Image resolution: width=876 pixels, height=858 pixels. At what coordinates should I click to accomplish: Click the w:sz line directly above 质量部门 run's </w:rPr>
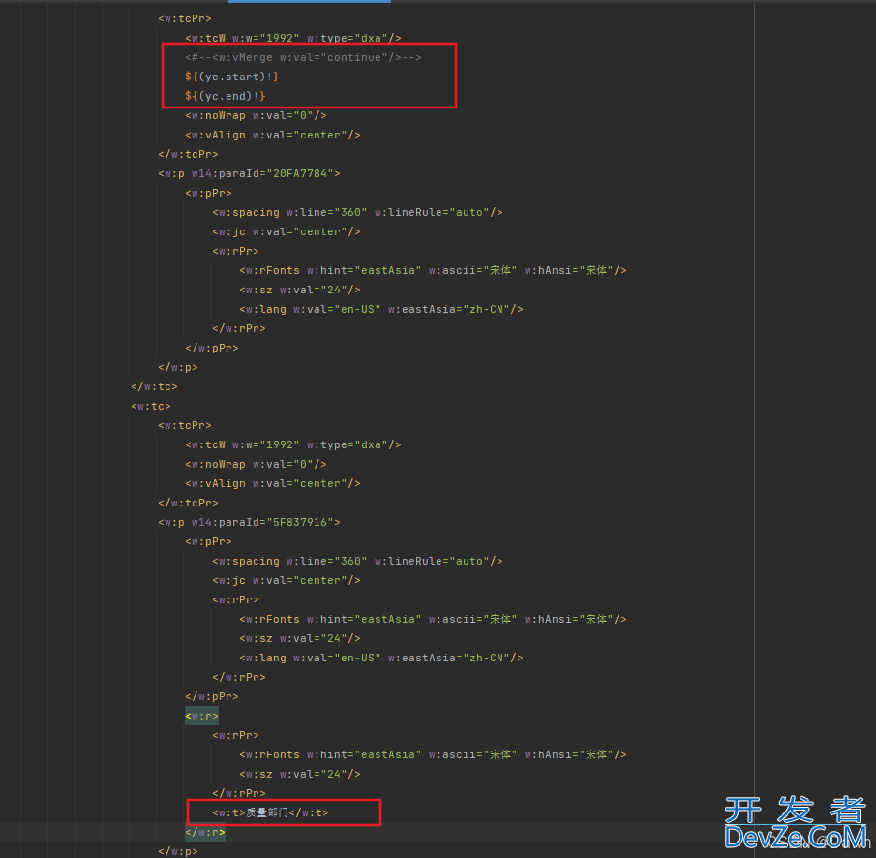coord(300,774)
